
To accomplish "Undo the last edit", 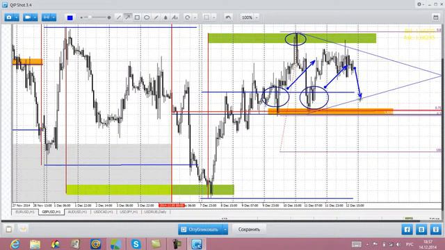I will 228,17.
